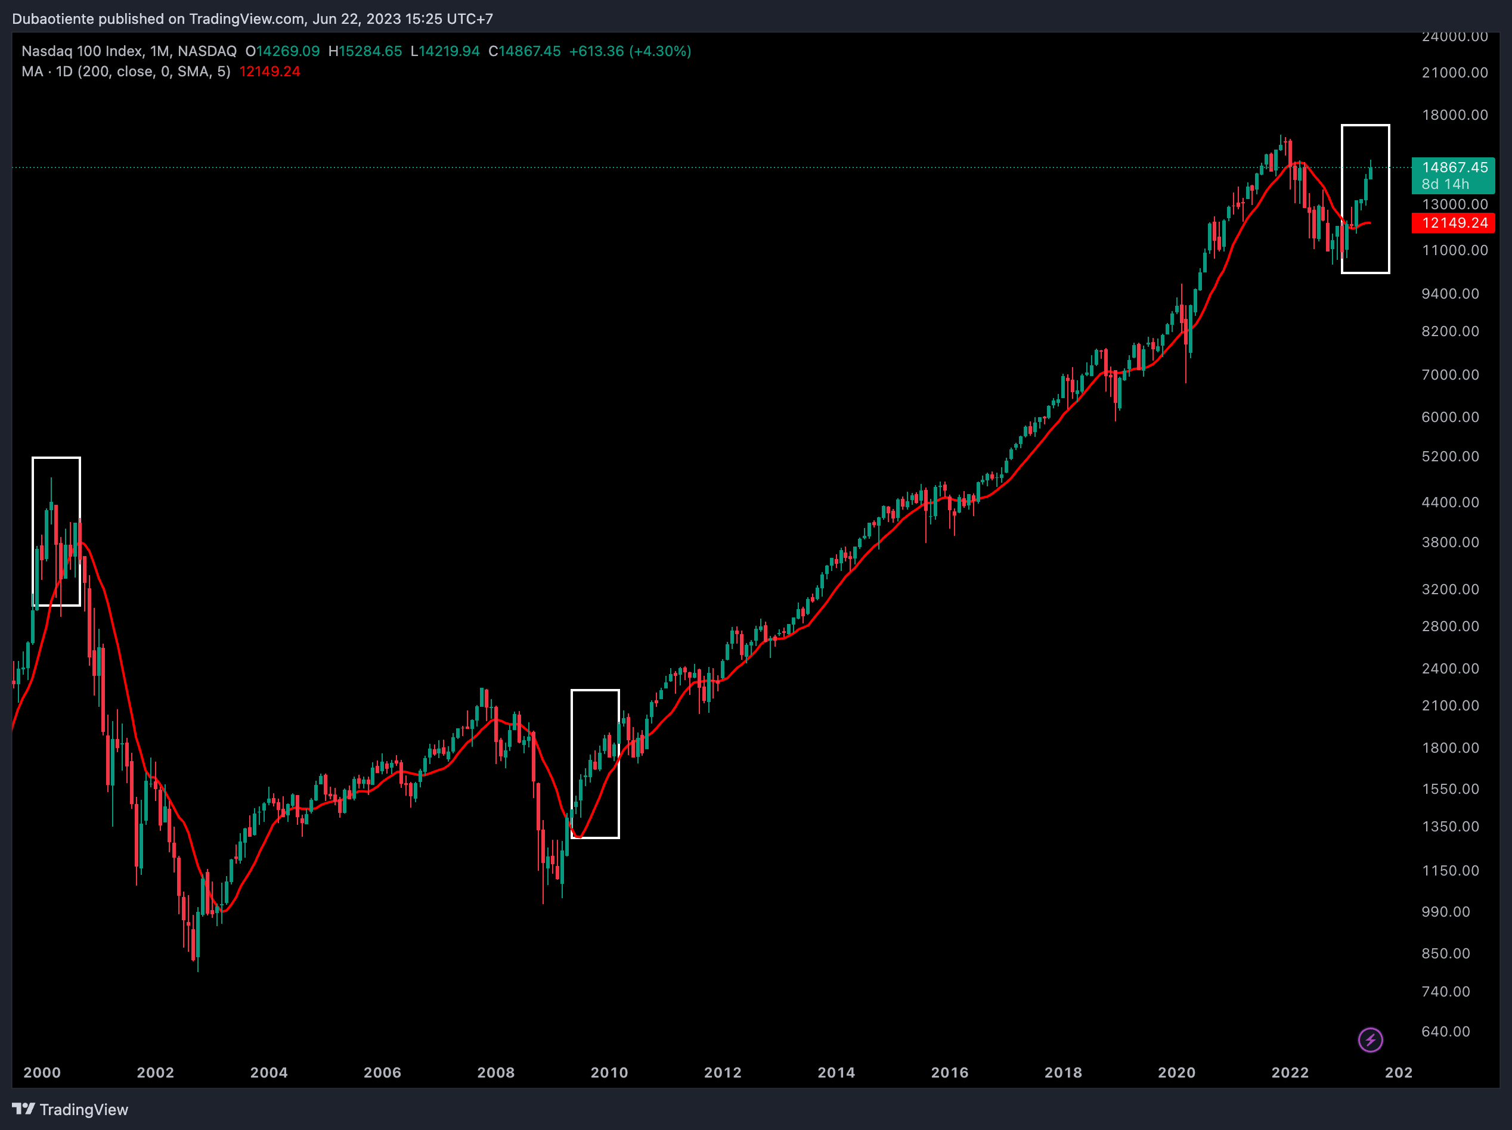1512x1130 pixels.
Task: Click the 9400.00 price axis label
Action: coord(1450,294)
